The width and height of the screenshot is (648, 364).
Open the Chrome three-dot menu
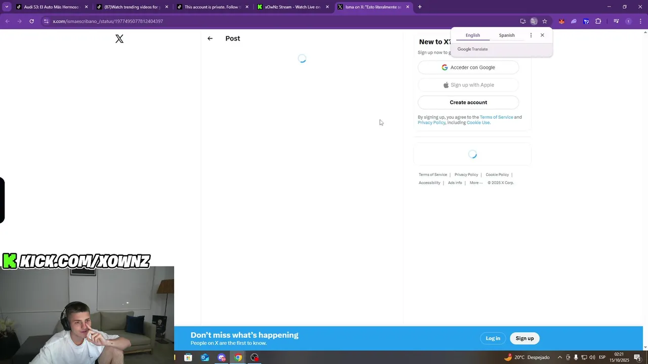(x=640, y=21)
